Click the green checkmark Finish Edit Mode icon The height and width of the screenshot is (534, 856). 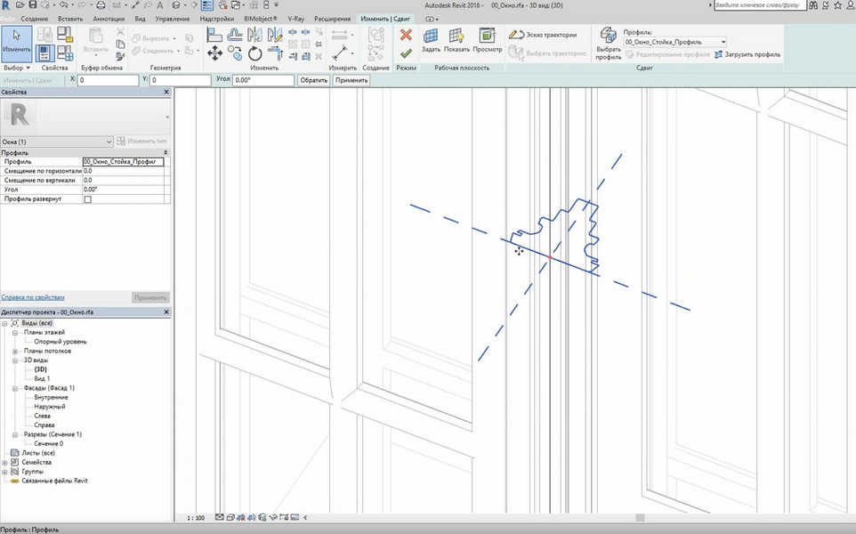tap(406, 53)
